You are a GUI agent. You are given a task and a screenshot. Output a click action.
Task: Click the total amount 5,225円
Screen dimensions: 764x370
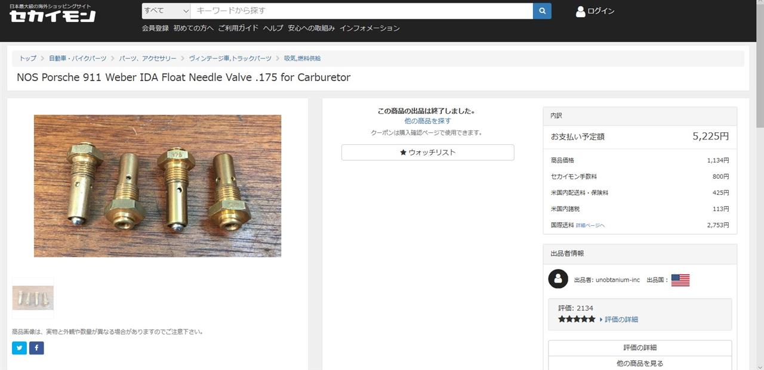711,136
